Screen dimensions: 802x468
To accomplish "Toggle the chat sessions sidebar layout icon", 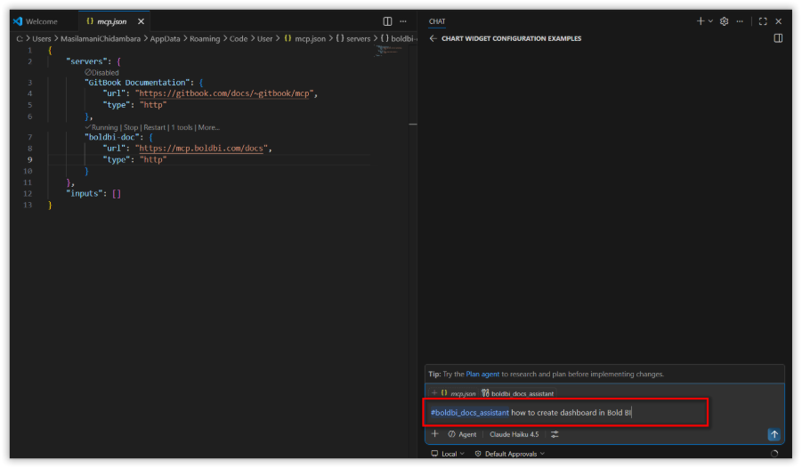I will 778,38.
